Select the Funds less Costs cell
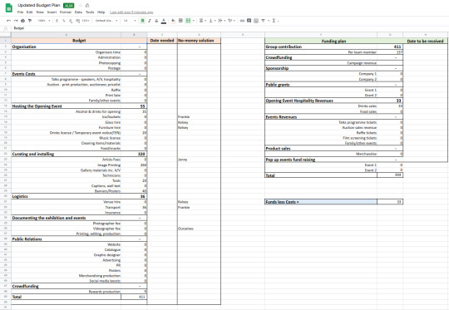449x310 pixels. coord(321,202)
